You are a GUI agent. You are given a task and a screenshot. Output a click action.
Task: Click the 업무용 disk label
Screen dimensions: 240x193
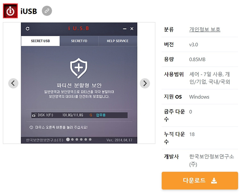point(101,115)
